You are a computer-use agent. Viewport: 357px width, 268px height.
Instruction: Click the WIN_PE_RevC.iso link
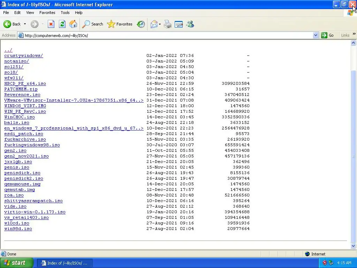pyautogui.click(x=25, y=111)
